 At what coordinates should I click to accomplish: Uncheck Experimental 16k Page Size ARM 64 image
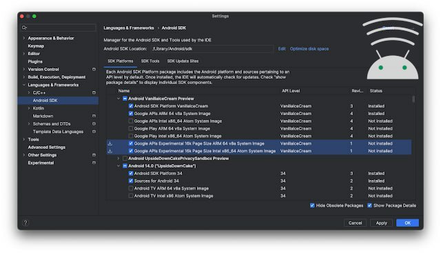(x=131, y=143)
